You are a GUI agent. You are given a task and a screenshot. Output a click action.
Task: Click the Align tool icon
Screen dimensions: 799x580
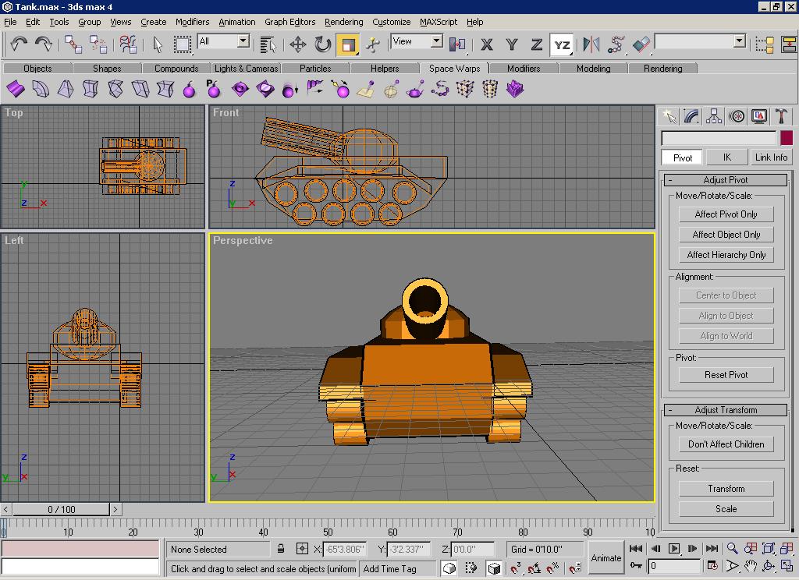pyautogui.click(x=641, y=44)
